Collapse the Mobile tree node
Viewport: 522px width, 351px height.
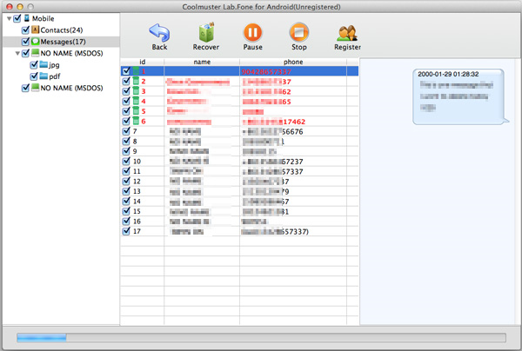click(x=10, y=17)
